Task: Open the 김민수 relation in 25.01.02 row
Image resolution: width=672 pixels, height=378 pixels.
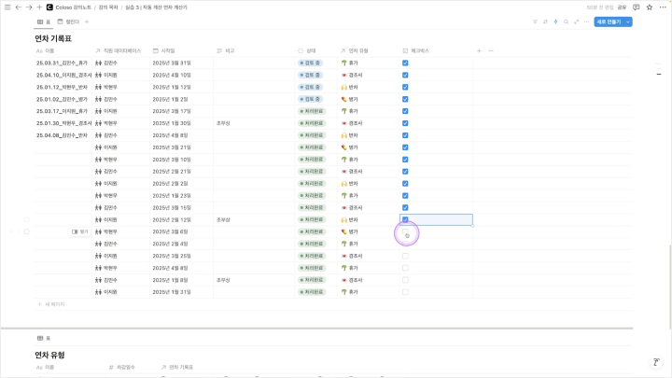Action: pyautogui.click(x=105, y=99)
